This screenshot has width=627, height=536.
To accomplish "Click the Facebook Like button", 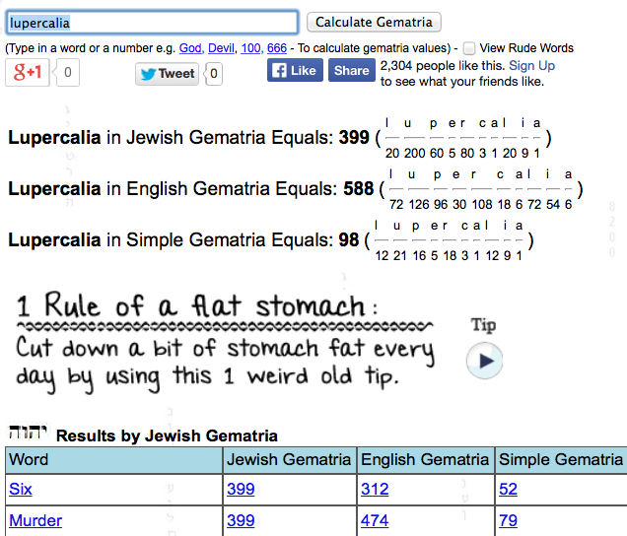I will tap(295, 70).
